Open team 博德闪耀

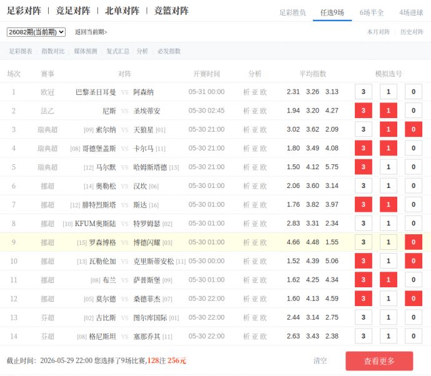pyautogui.click(x=147, y=243)
